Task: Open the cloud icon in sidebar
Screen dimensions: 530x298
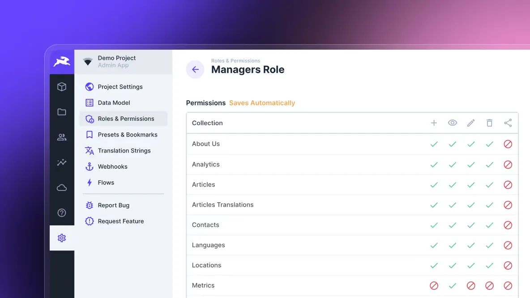Action: 62,187
